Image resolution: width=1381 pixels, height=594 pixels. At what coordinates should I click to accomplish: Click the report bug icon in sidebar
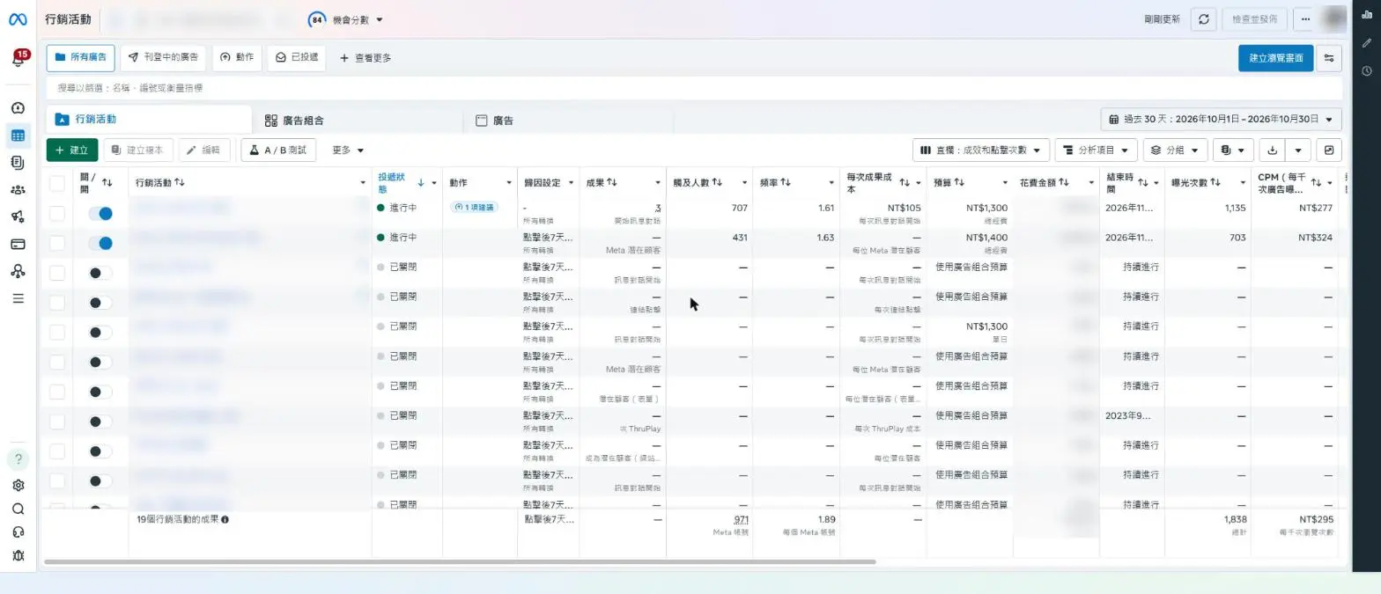(x=18, y=555)
